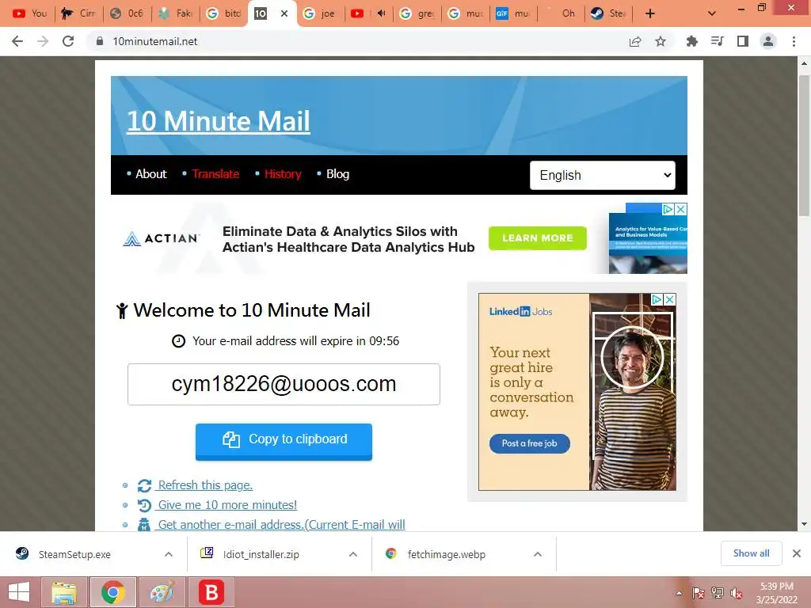Open AdChoices info on the LinkedIn ad
Screen dimensions: 811x608
pos(657,299)
